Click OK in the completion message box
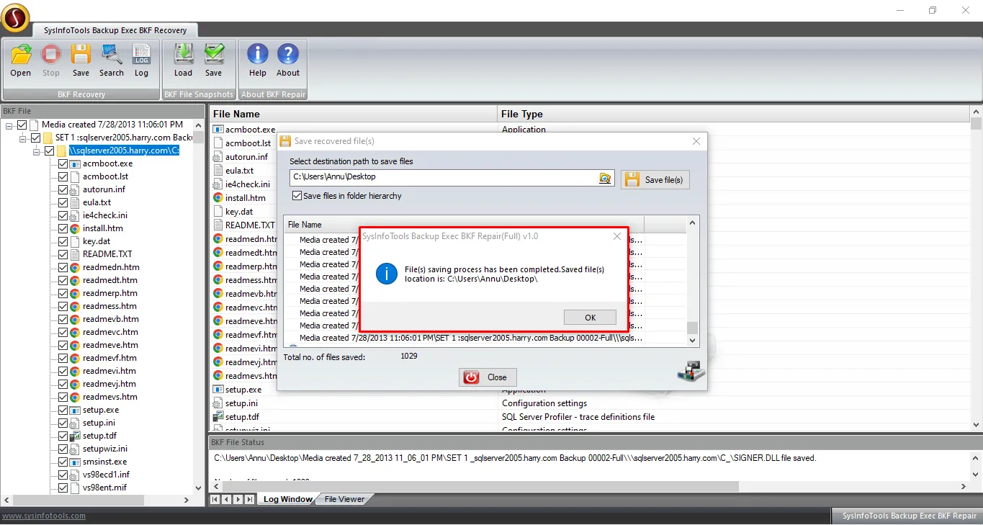The width and height of the screenshot is (983, 525). tap(590, 318)
